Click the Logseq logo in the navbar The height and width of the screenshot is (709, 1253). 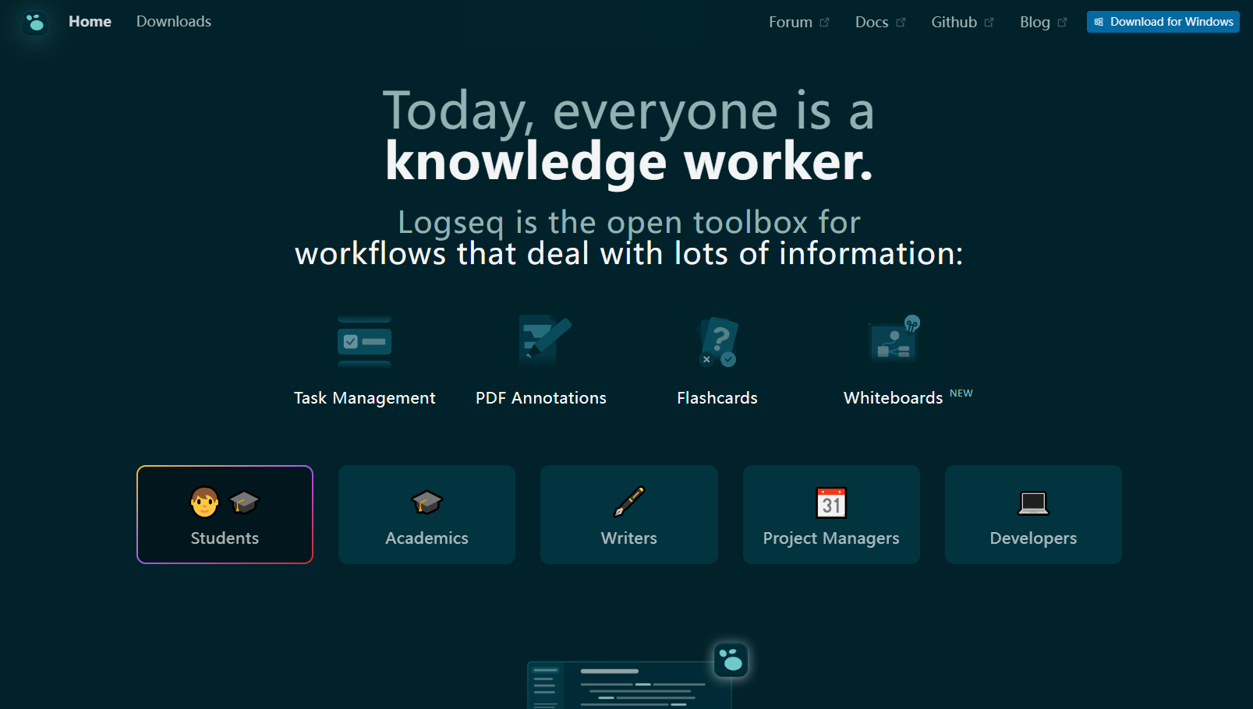click(x=35, y=23)
